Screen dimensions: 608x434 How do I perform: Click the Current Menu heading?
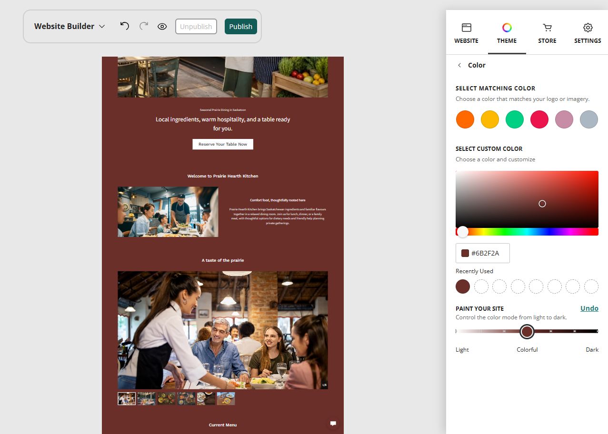223,425
